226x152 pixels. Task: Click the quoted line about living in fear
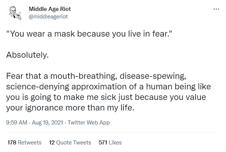coord(89,34)
